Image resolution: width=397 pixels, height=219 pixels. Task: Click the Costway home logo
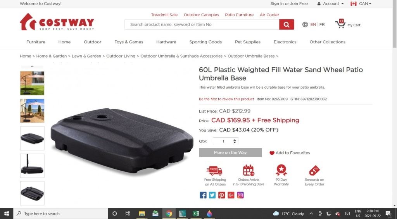tap(57, 22)
